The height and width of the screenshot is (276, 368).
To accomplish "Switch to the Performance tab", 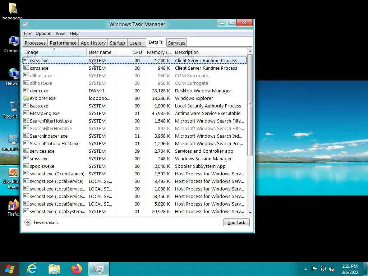I will pyautogui.click(x=63, y=43).
